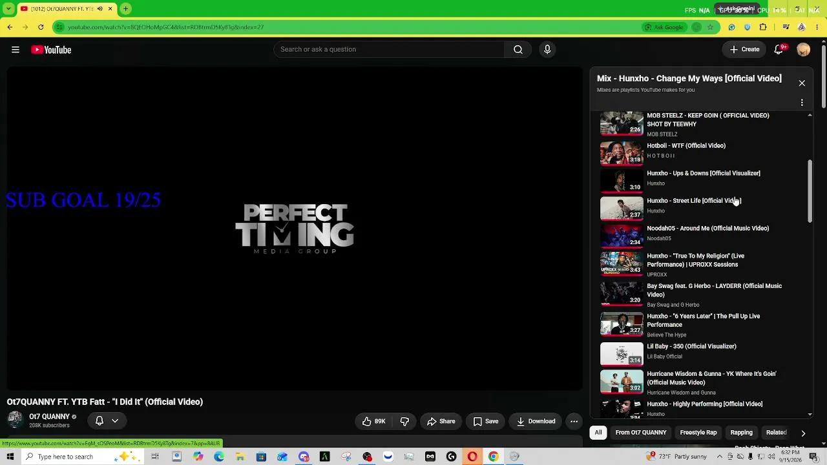
Task: Toggle the subscription notification bell for Ot7 QUANNY
Action: [99, 420]
